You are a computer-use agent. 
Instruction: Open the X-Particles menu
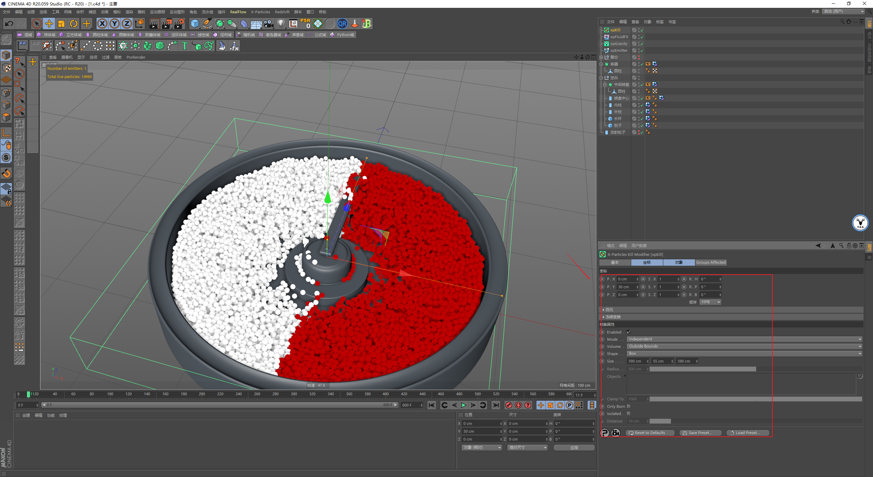[260, 12]
